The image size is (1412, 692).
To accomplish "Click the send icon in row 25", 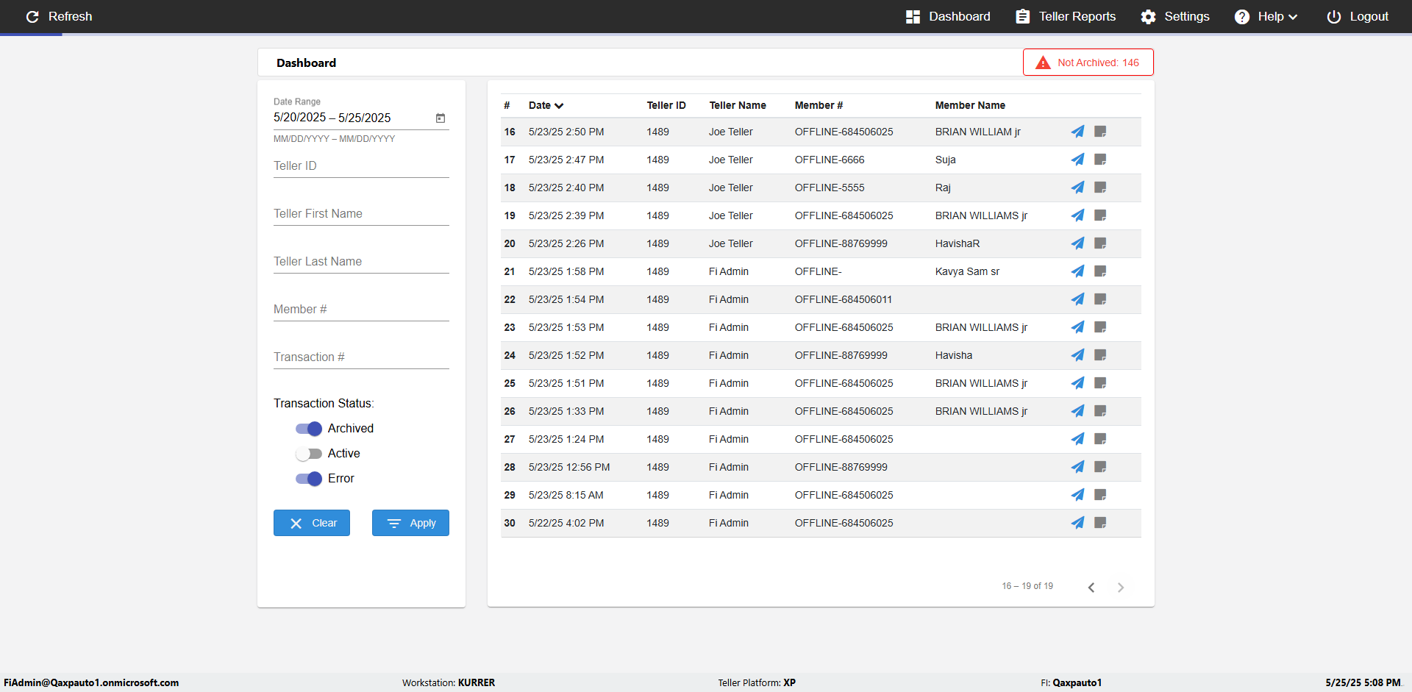I will (x=1077, y=383).
